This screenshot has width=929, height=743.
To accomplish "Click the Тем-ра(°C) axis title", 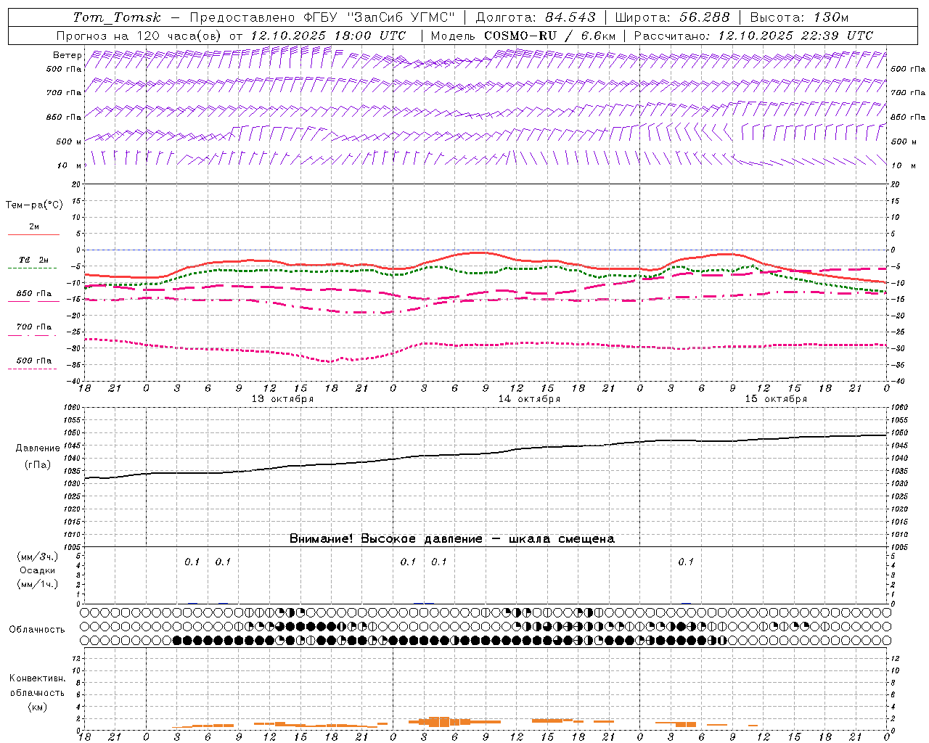I will [x=34, y=205].
